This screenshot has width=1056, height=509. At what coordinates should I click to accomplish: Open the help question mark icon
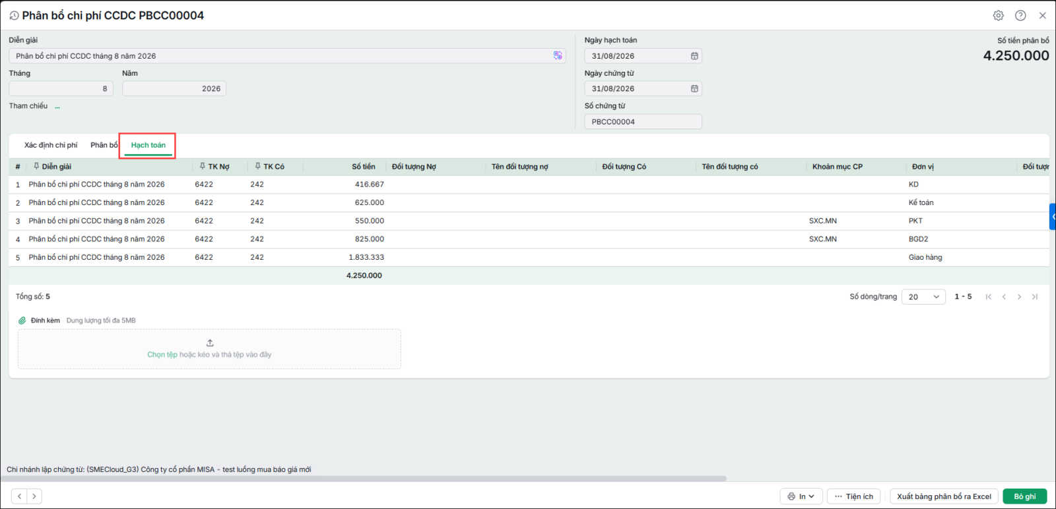click(1020, 15)
